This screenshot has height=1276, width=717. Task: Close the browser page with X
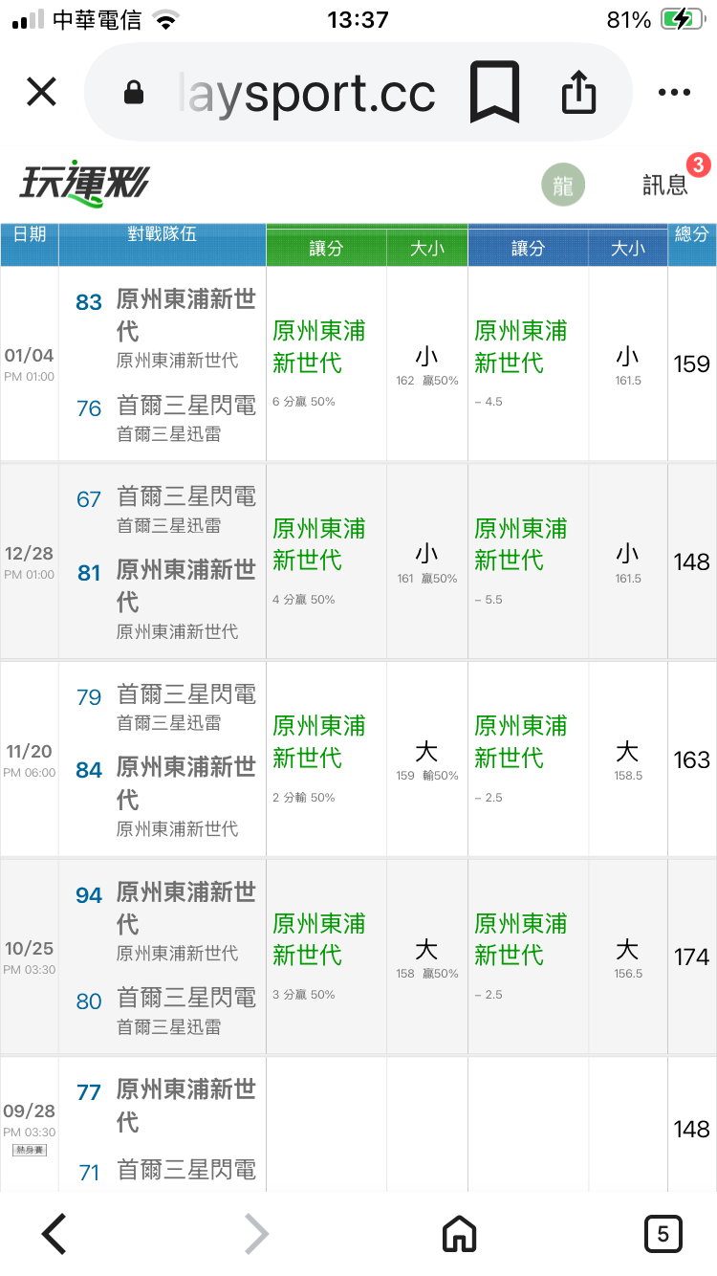pos(41,93)
